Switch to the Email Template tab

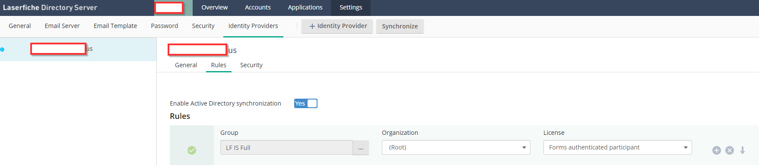[x=115, y=26]
